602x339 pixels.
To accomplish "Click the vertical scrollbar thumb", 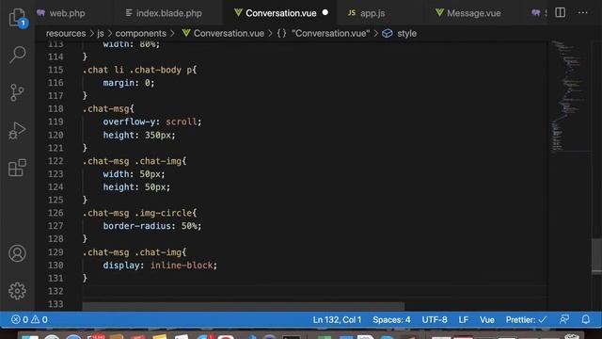I will coord(596,256).
